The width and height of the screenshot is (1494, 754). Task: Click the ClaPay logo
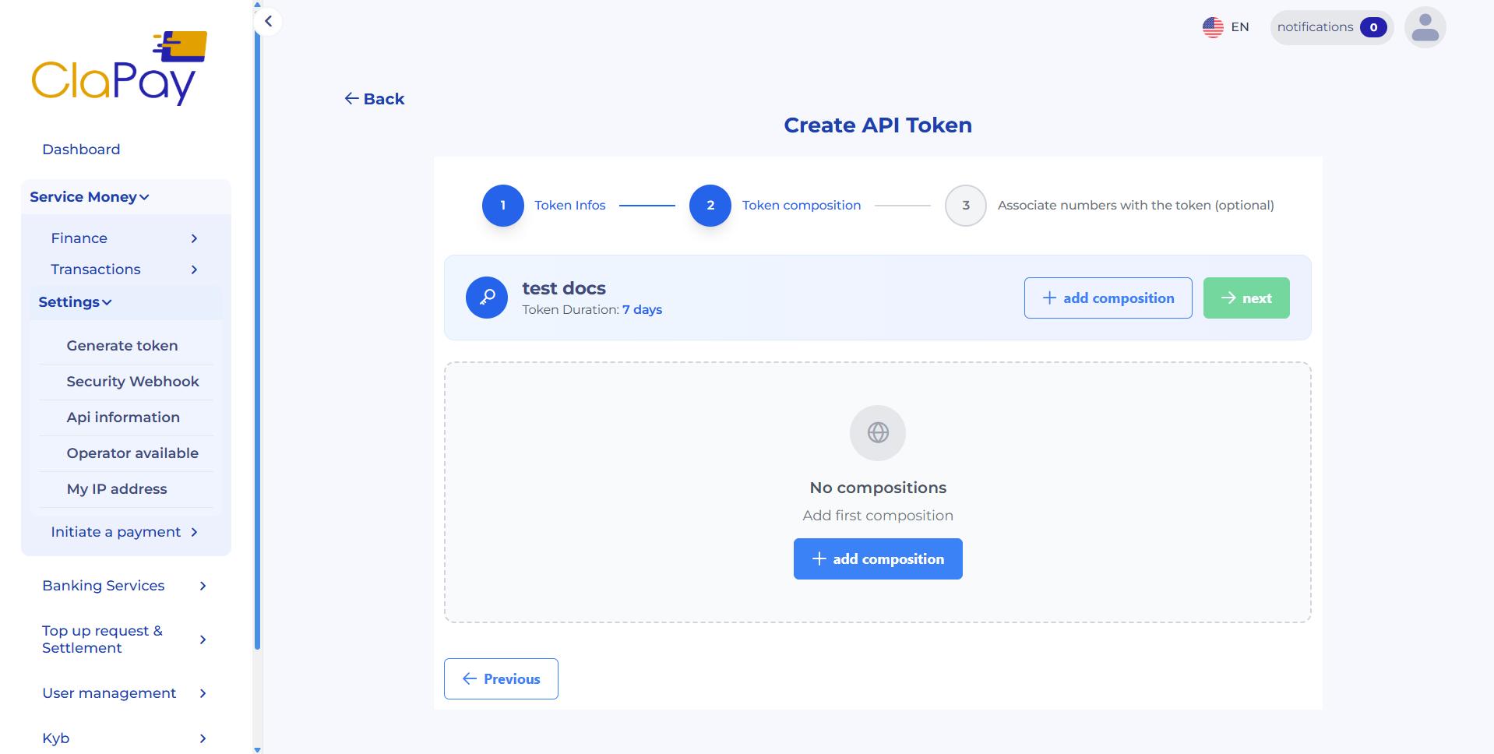(118, 67)
